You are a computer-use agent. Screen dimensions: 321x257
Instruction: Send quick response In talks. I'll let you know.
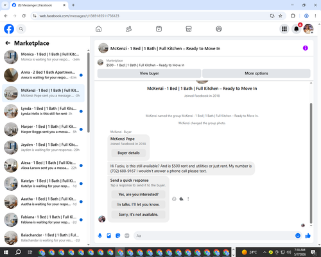point(139,204)
